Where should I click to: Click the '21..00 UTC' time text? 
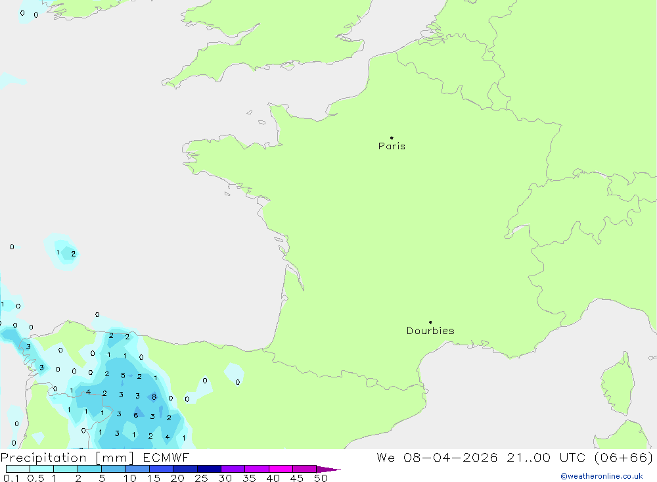545,458
